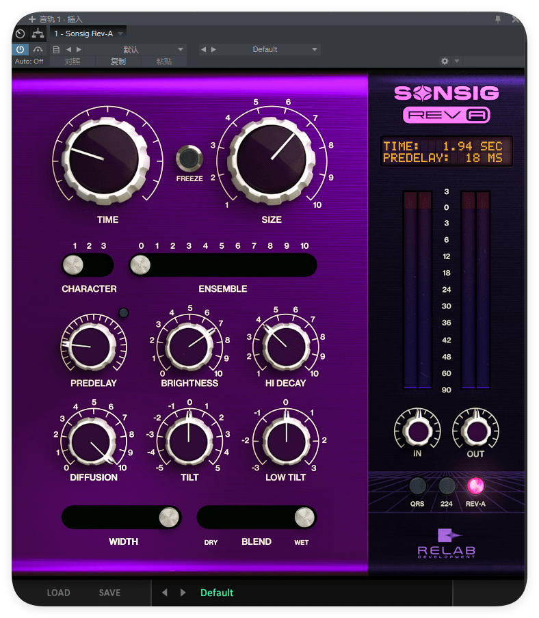
Task: Click the WIDTH slider handle
Action: click(169, 517)
